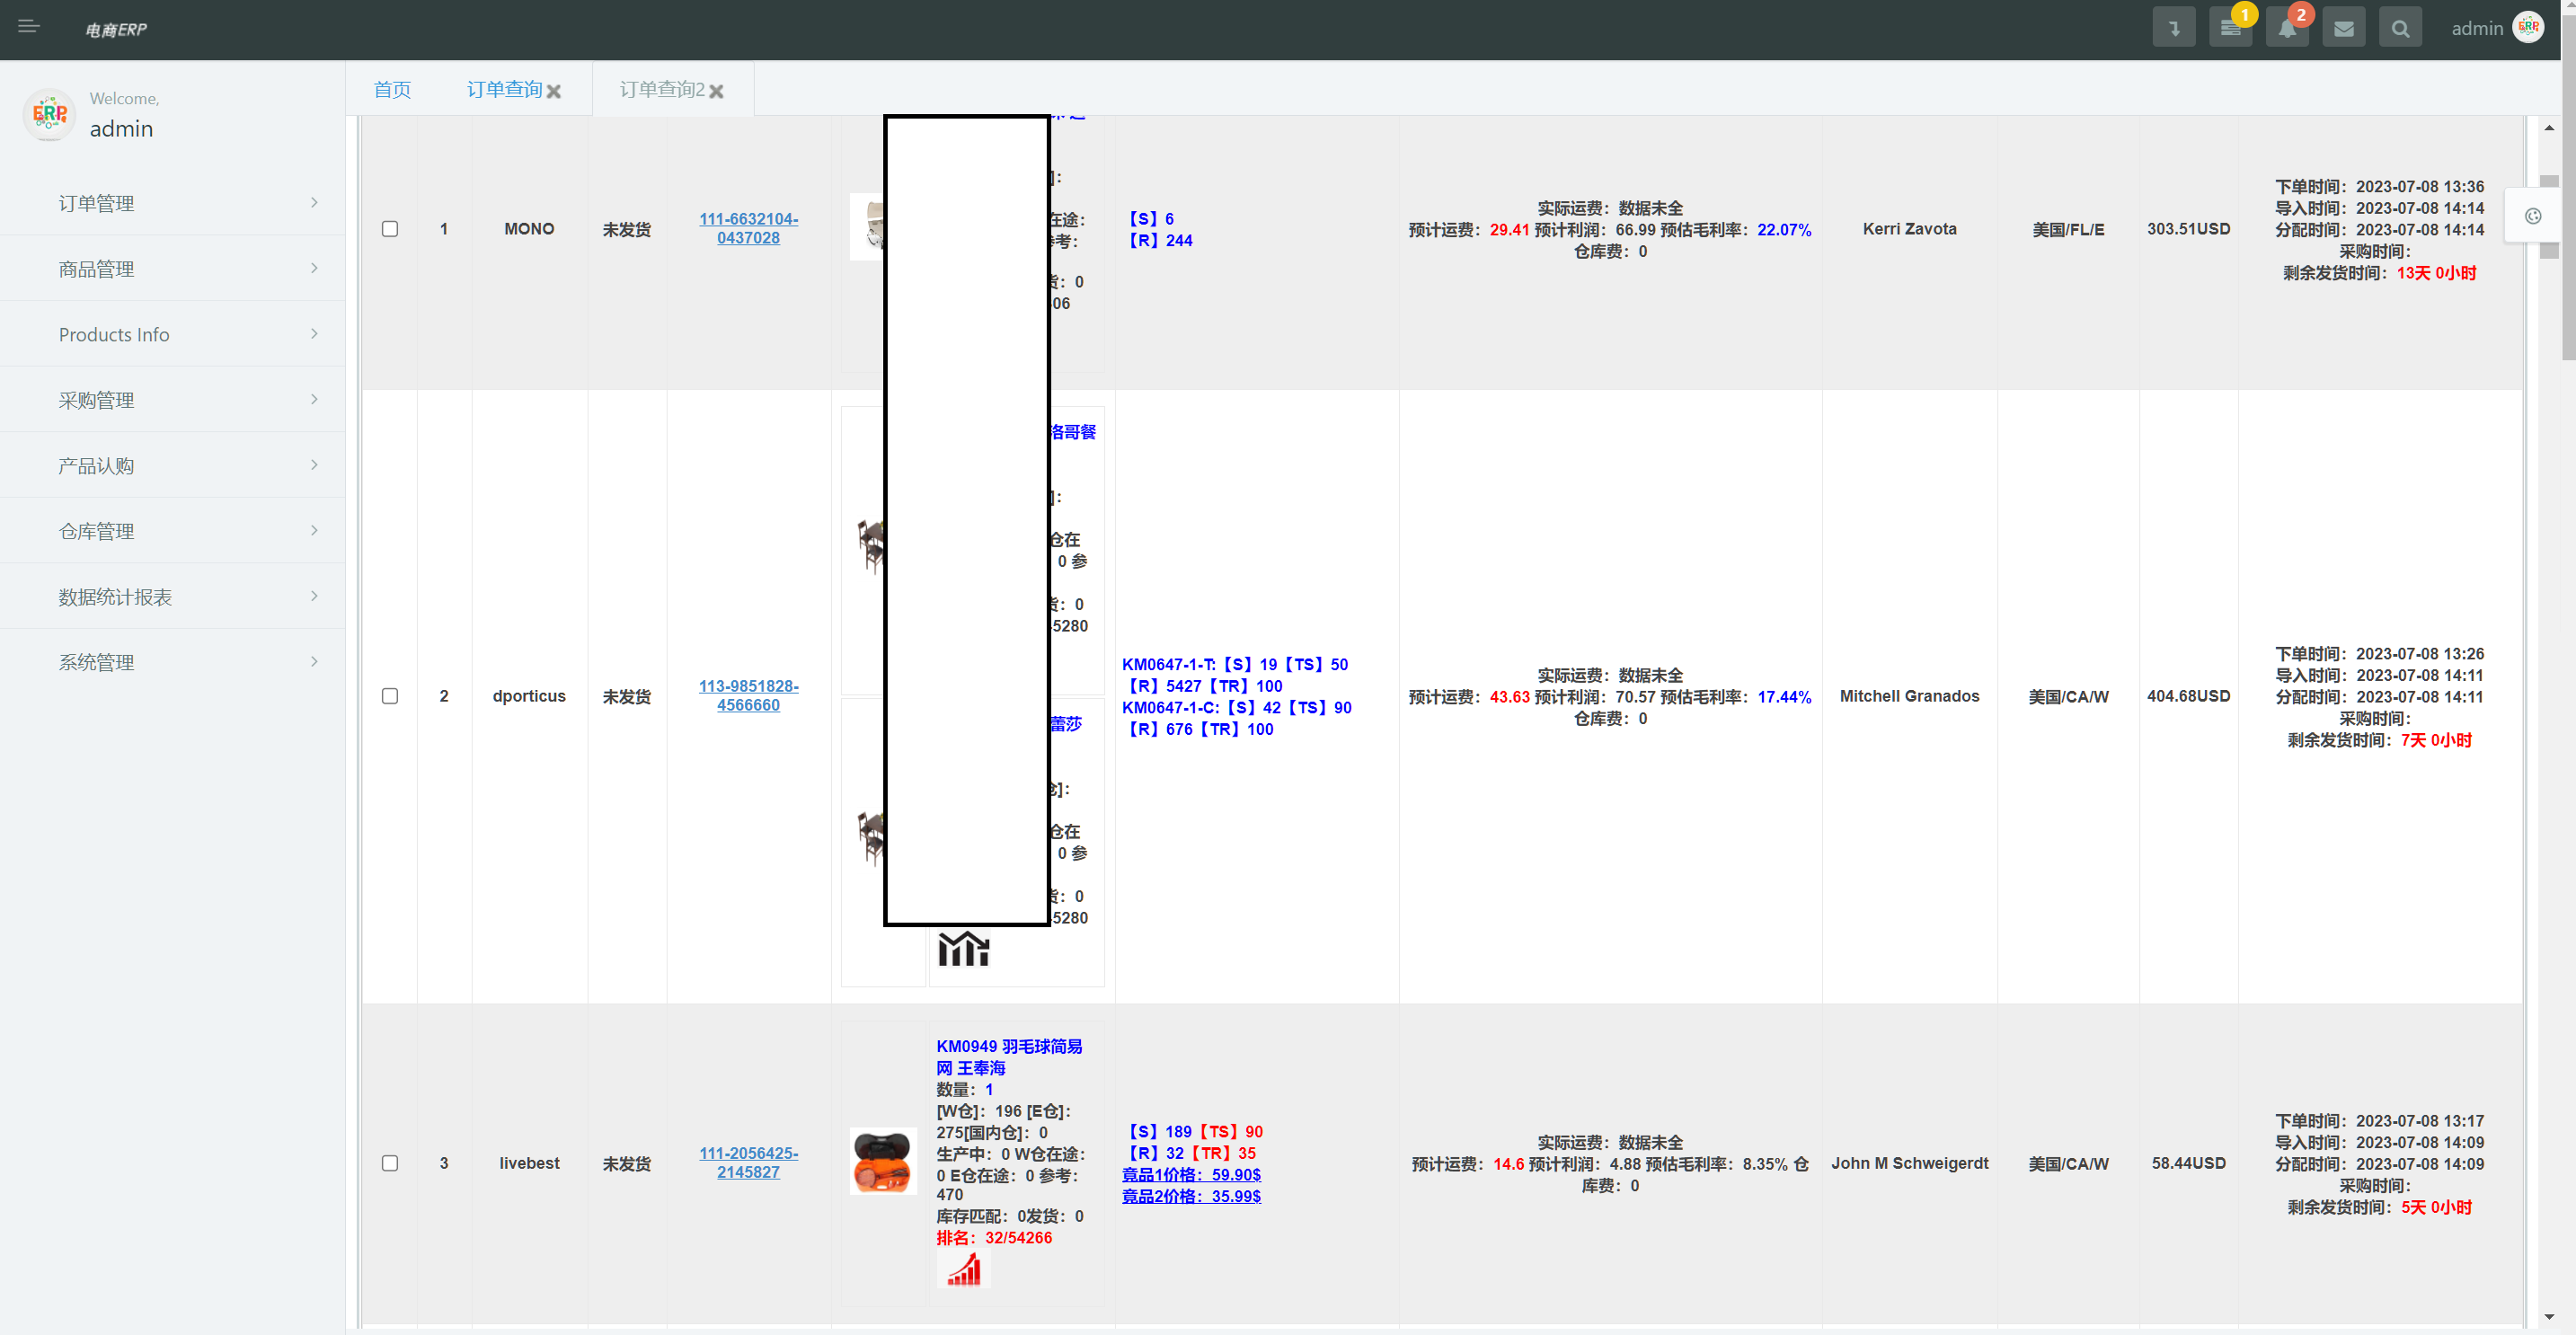This screenshot has height=1335, width=2576.
Task: Click the KM0949 badminton set product thumbnail
Action: (x=883, y=1161)
